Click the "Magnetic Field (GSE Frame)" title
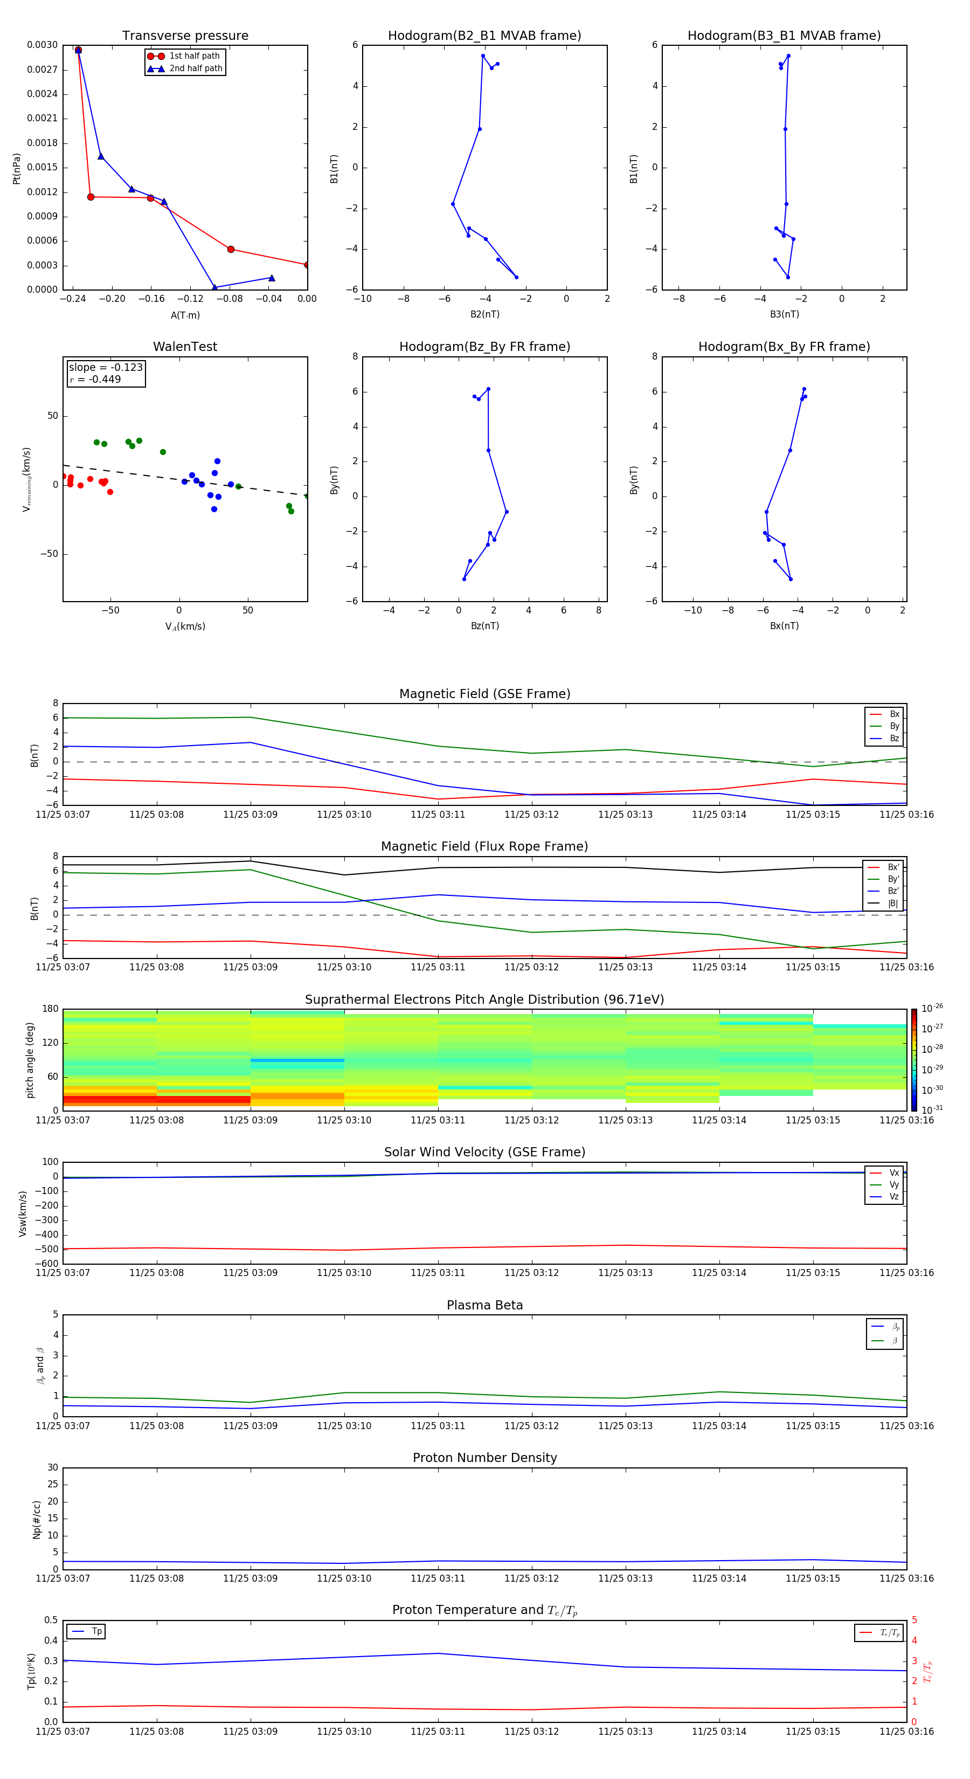Viewport: 970px width, 1779px height. [484, 694]
